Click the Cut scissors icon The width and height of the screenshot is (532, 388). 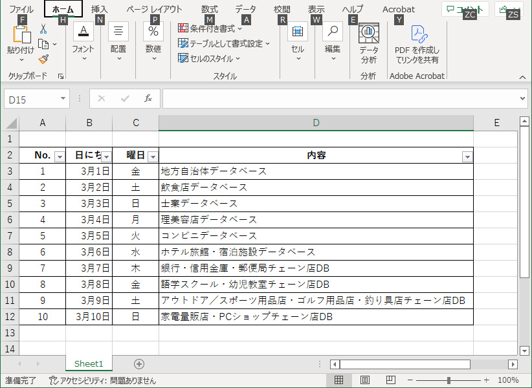43,29
